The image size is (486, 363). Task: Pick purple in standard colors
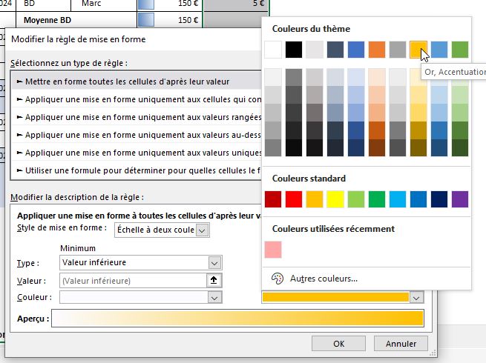[460, 199]
